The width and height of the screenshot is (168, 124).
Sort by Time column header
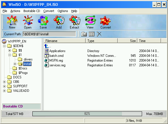(x=149, y=41)
